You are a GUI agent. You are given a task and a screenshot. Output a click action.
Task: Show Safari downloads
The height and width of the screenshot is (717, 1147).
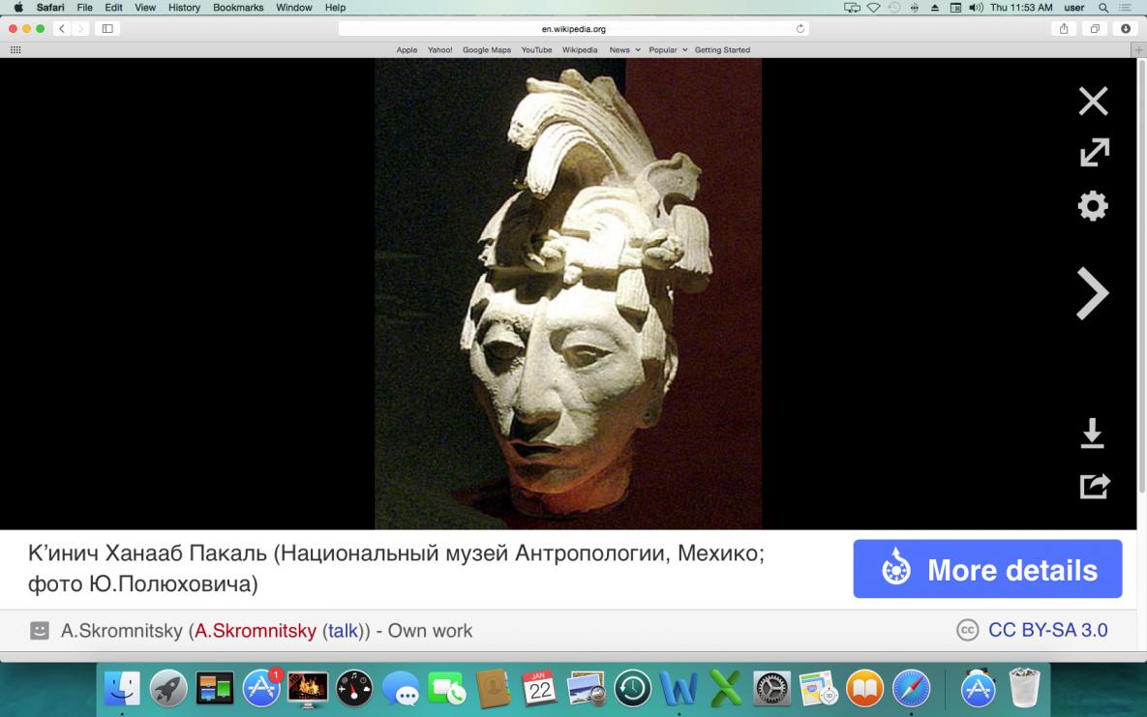pos(1126,28)
